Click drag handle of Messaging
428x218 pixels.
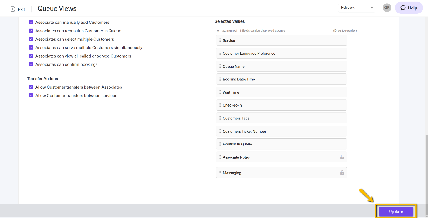[220, 173]
